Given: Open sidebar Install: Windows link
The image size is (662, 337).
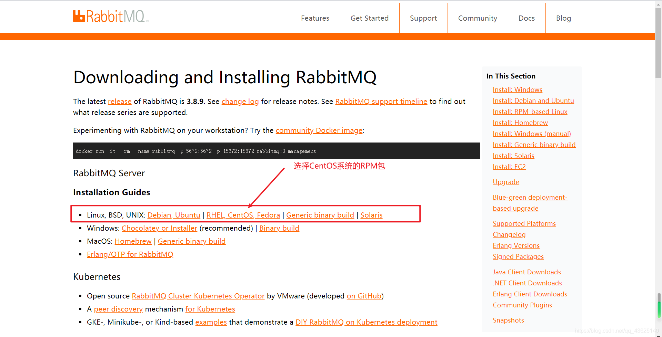Looking at the screenshot, I should [517, 90].
